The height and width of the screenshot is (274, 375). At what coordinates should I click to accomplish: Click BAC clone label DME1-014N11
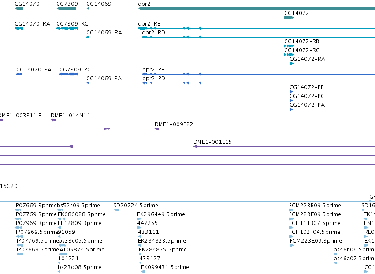[x=71, y=116]
